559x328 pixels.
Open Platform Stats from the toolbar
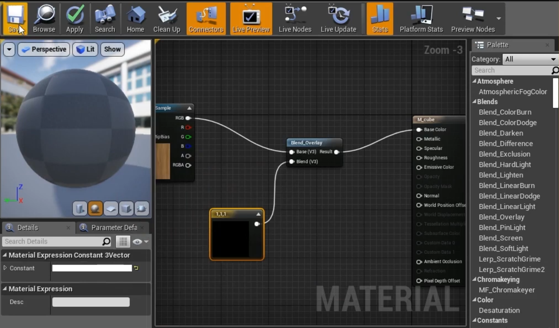[421, 19]
